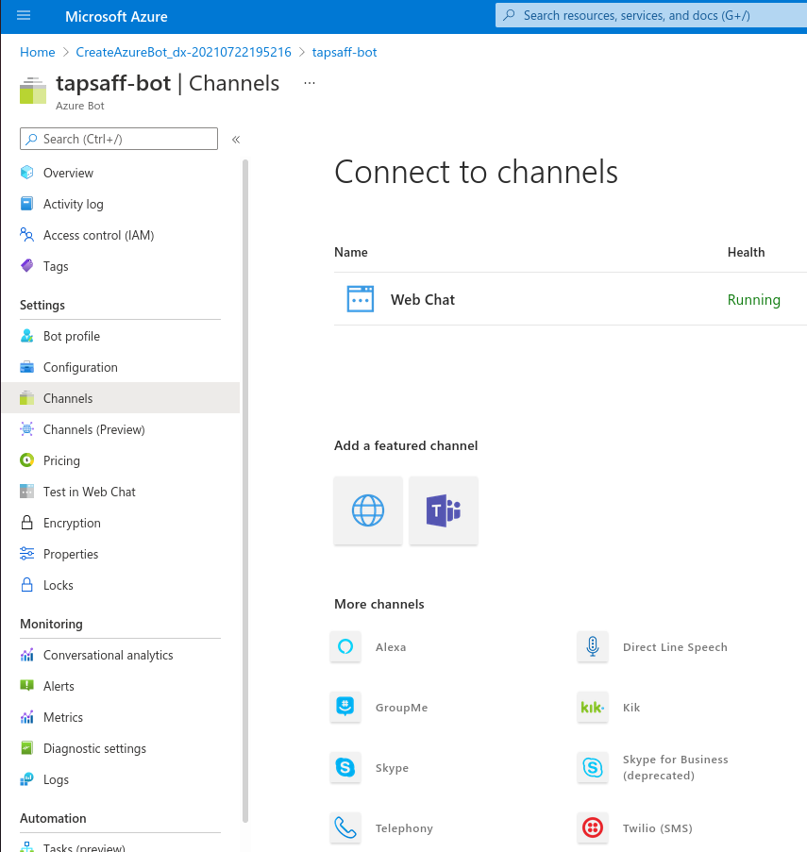807x852 pixels.
Task: Click the Health column header
Action: 747,252
